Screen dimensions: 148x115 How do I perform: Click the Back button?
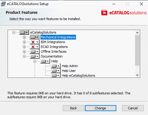[74, 108]
